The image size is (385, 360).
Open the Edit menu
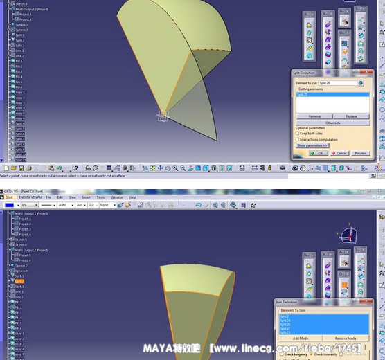(x=60, y=197)
